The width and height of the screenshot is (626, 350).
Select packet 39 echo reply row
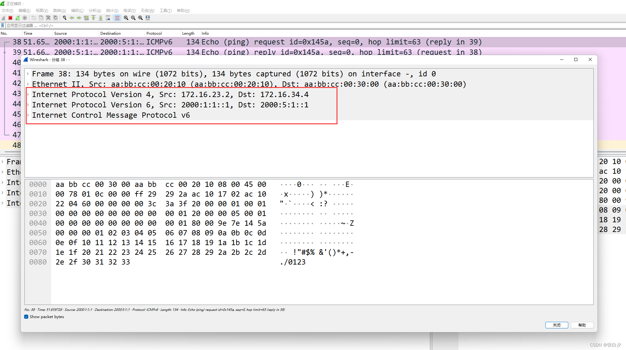(x=313, y=51)
